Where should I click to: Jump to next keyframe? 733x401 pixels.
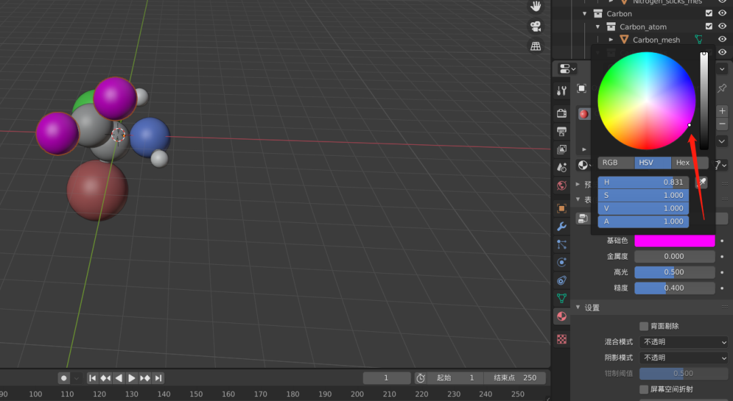pos(145,378)
